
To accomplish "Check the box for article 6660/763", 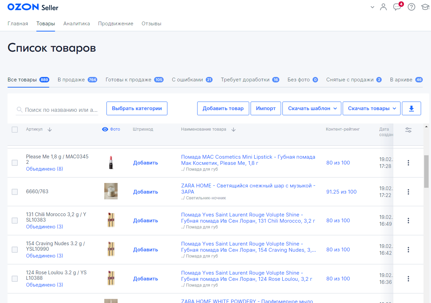I will point(15,192).
